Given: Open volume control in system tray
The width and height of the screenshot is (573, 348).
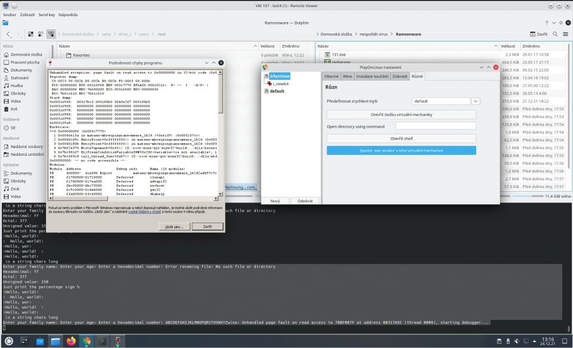Looking at the screenshot, I should click(x=517, y=341).
